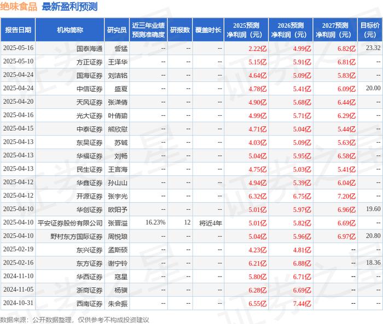Click the 7.20亿 forecast value
383x324 pixels.
pos(346,196)
